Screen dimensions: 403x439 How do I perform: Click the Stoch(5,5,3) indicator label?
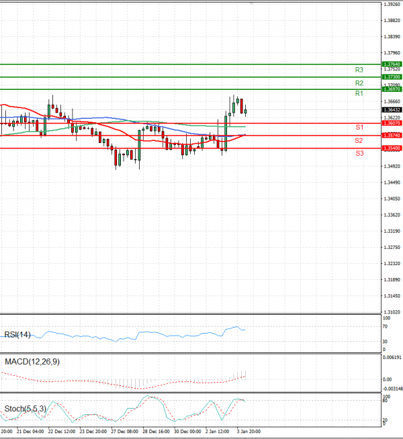(26, 409)
